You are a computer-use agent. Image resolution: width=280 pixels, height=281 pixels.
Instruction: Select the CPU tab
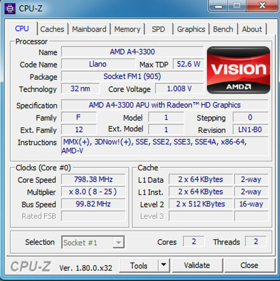coord(22,29)
